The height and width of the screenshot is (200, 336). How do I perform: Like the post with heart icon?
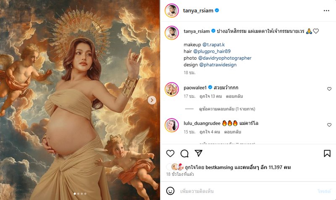(x=171, y=153)
